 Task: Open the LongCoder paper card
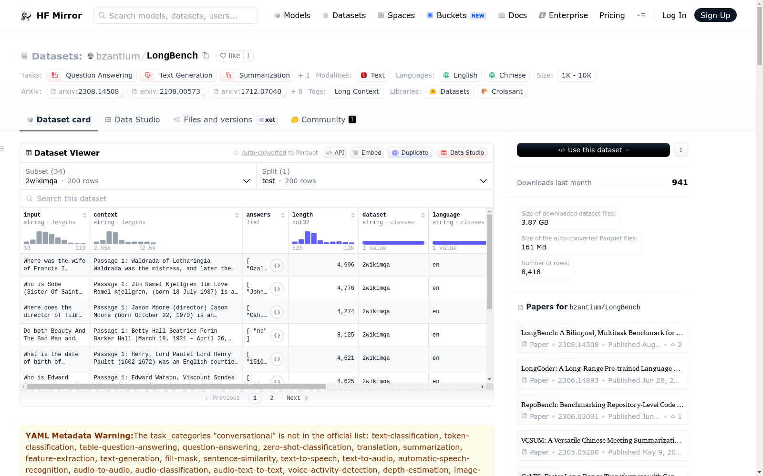pos(602,374)
